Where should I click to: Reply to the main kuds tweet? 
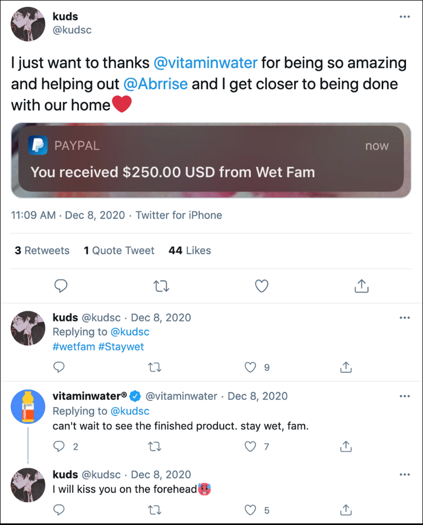tap(61, 286)
